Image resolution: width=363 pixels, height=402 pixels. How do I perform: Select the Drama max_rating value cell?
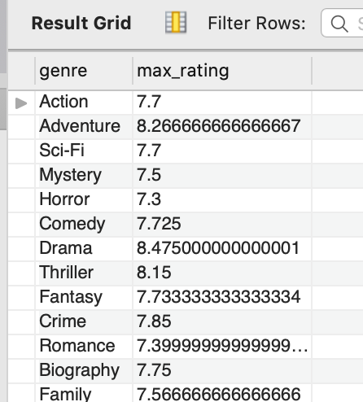[222, 248]
